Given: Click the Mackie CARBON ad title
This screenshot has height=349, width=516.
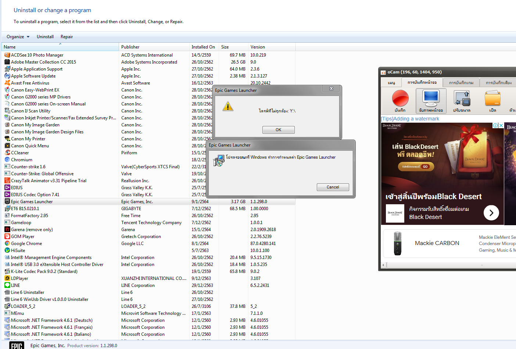Looking at the screenshot, I should coord(437,243).
